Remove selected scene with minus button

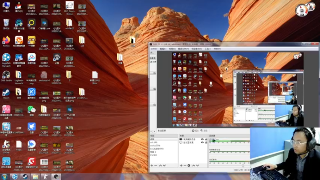[x=156, y=166]
